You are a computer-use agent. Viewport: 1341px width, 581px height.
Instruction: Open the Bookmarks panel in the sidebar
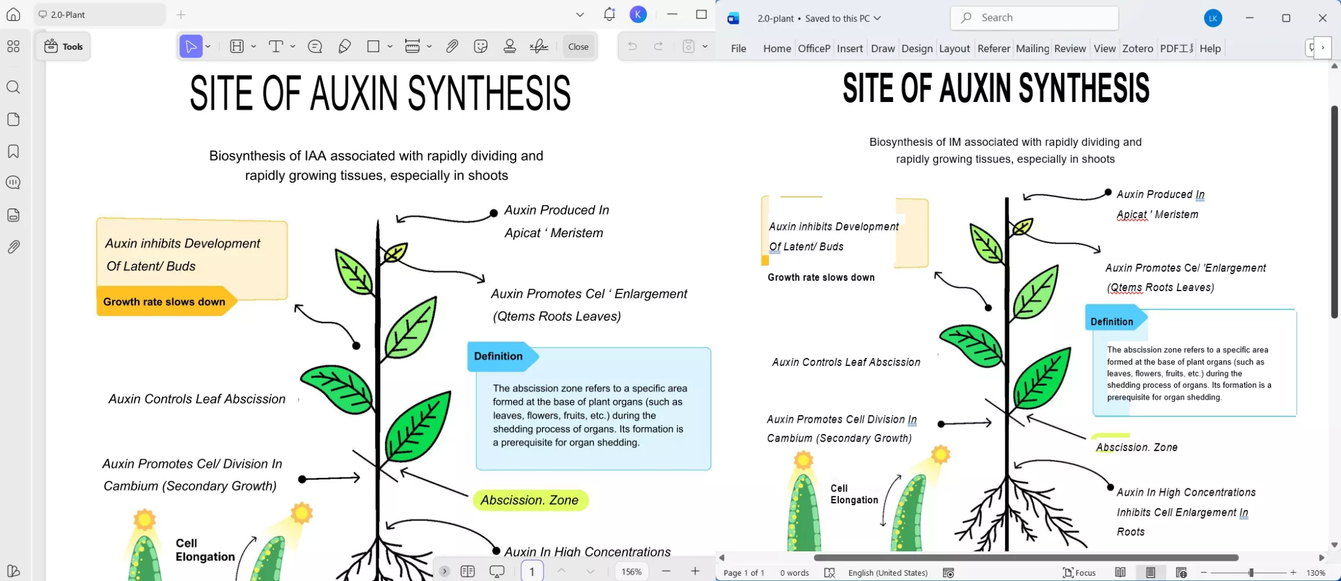pos(13,151)
